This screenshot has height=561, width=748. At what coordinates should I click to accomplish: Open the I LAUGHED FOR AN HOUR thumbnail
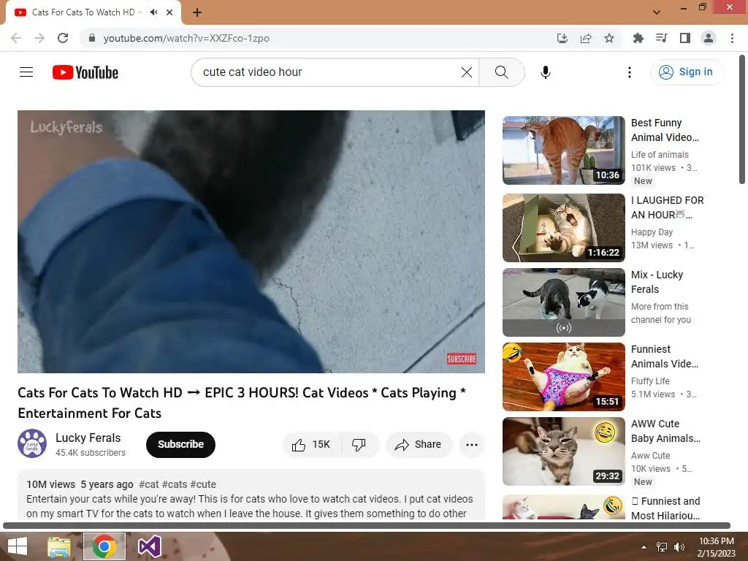[563, 228]
